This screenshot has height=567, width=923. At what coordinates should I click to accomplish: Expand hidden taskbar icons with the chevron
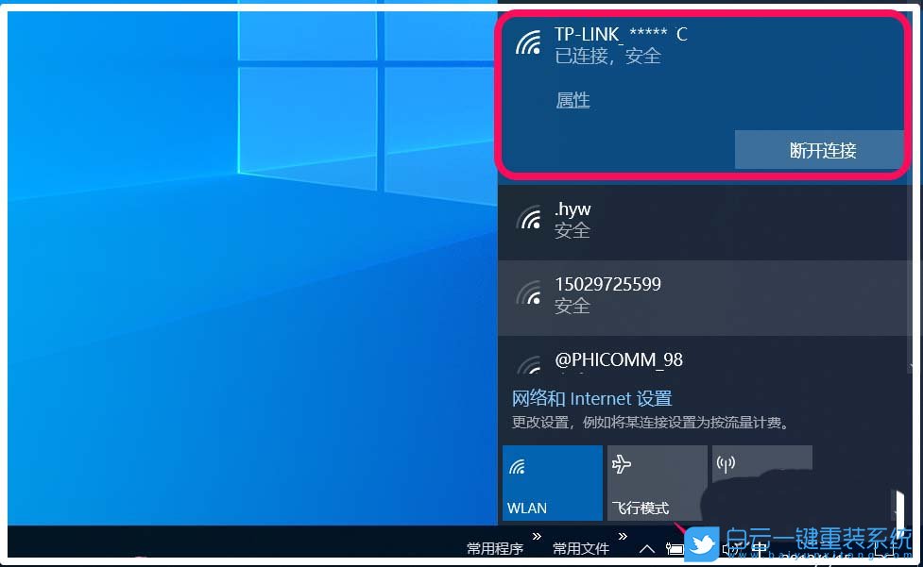[x=647, y=547]
